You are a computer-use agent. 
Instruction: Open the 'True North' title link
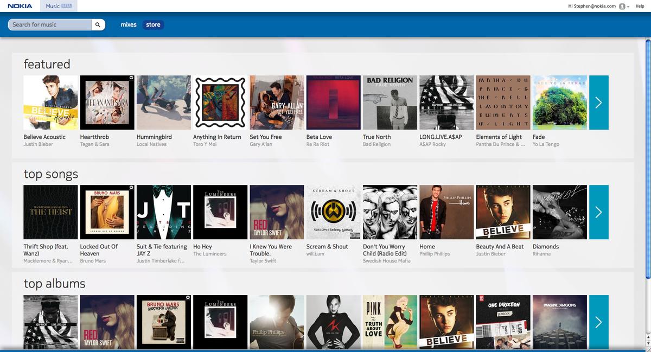click(x=377, y=137)
